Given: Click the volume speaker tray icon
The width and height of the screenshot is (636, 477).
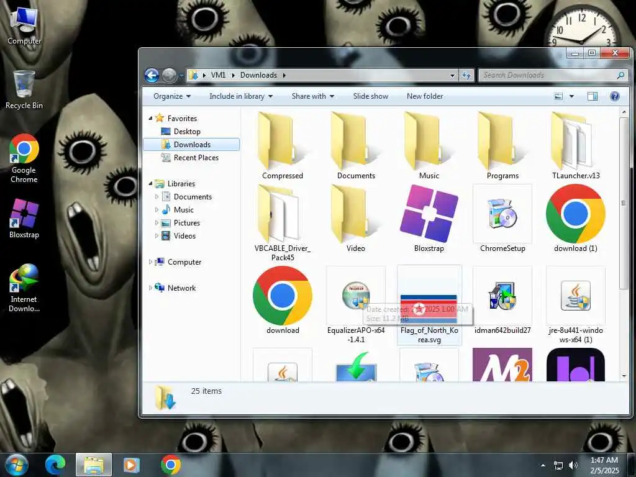Looking at the screenshot, I should tap(573, 465).
